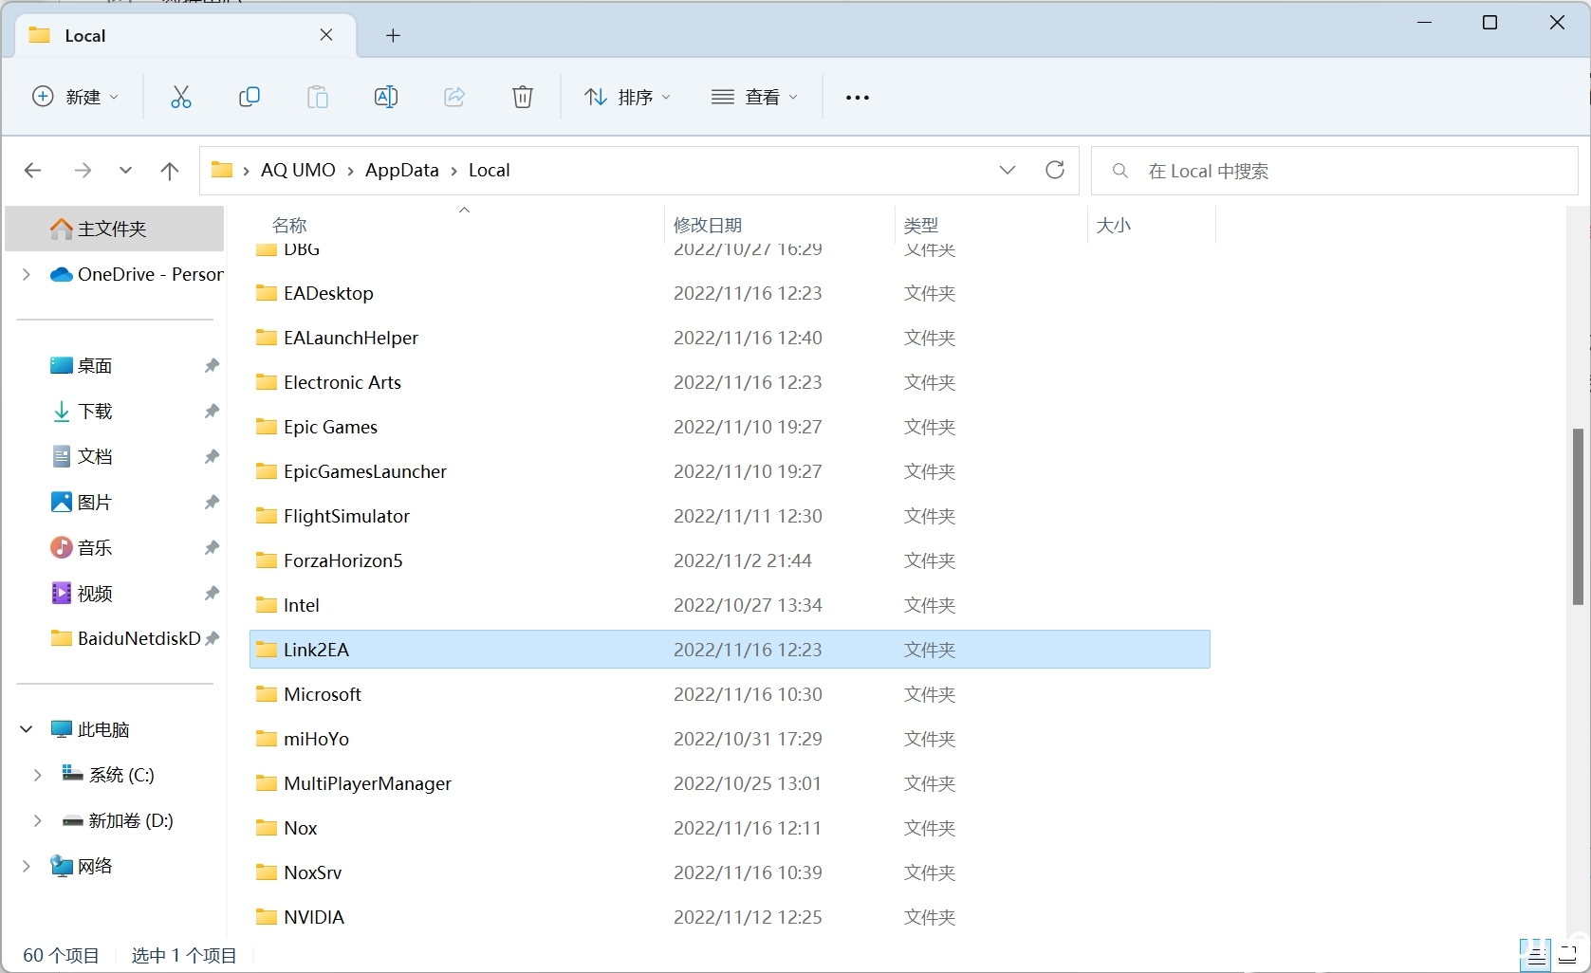
Task: Click the Delete trash icon
Action: 523,97
